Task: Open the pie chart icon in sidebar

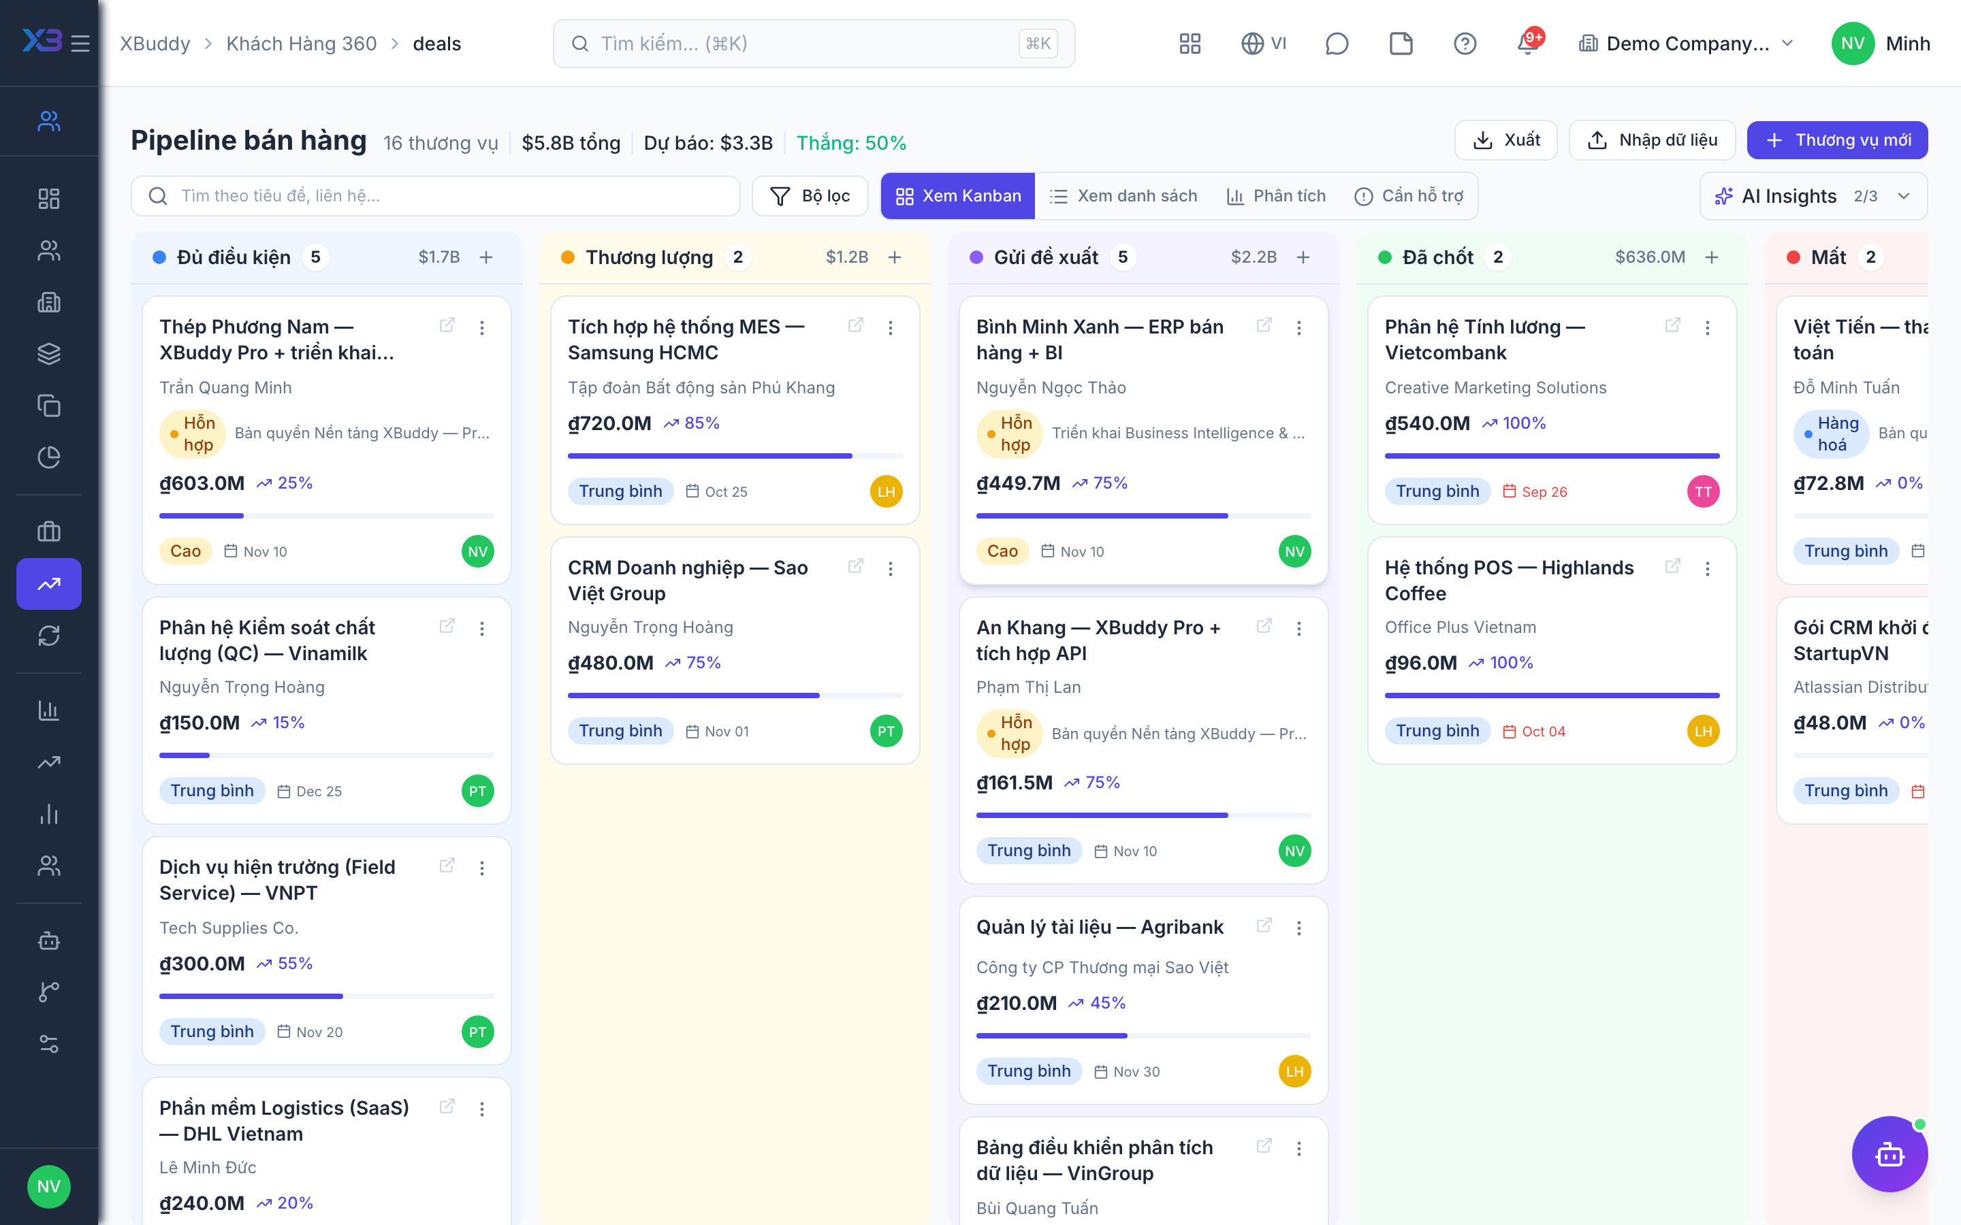Action: [48, 457]
